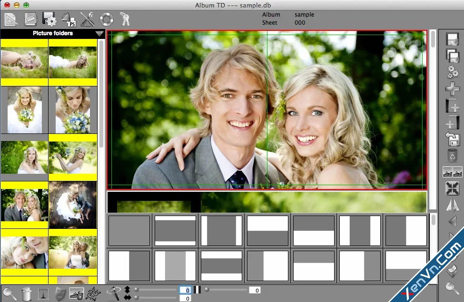Click the magic wand tool

click(114, 294)
